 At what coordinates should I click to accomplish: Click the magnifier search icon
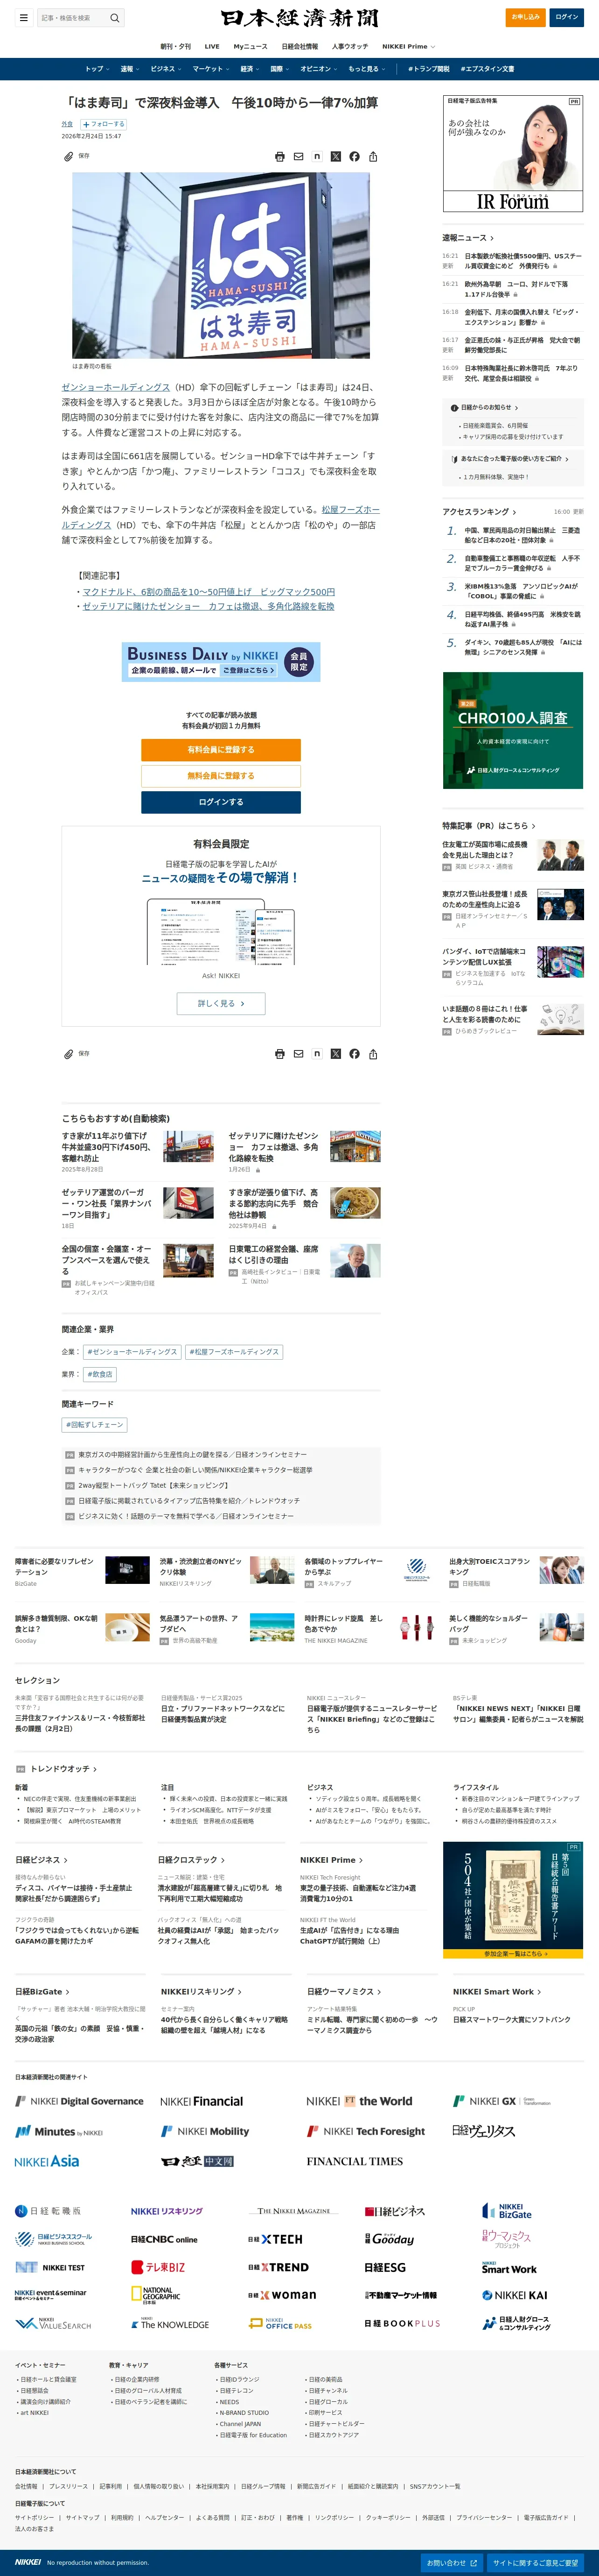click(115, 18)
